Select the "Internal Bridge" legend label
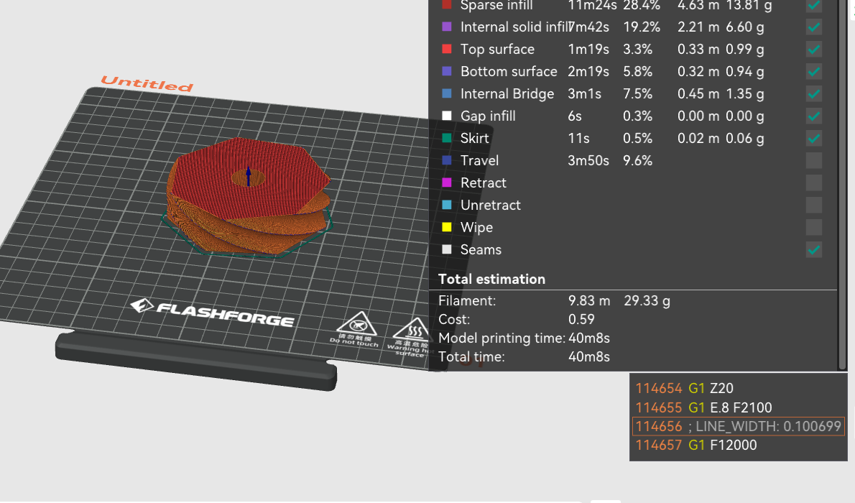The height and width of the screenshot is (503, 855). click(507, 94)
